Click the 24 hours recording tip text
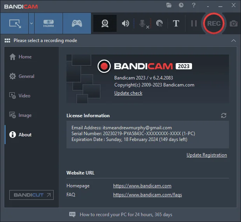This screenshot has height=222, width=241. pos(126,215)
